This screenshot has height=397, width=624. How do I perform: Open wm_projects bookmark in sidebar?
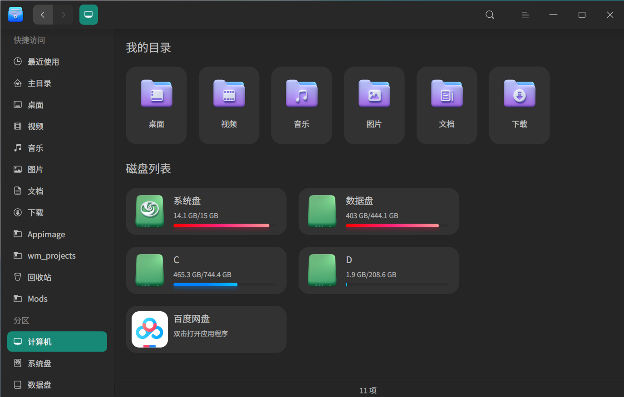57,256
